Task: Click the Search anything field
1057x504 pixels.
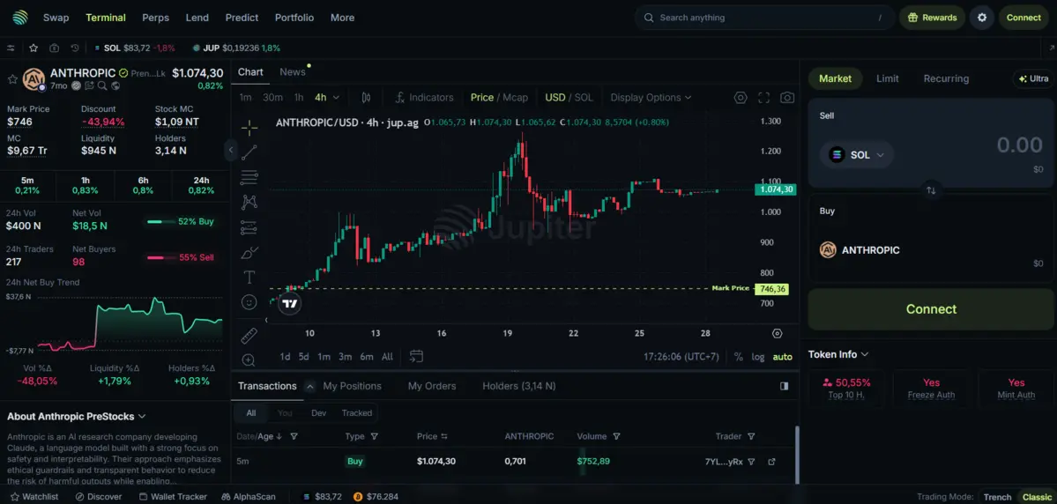Action: point(763,18)
